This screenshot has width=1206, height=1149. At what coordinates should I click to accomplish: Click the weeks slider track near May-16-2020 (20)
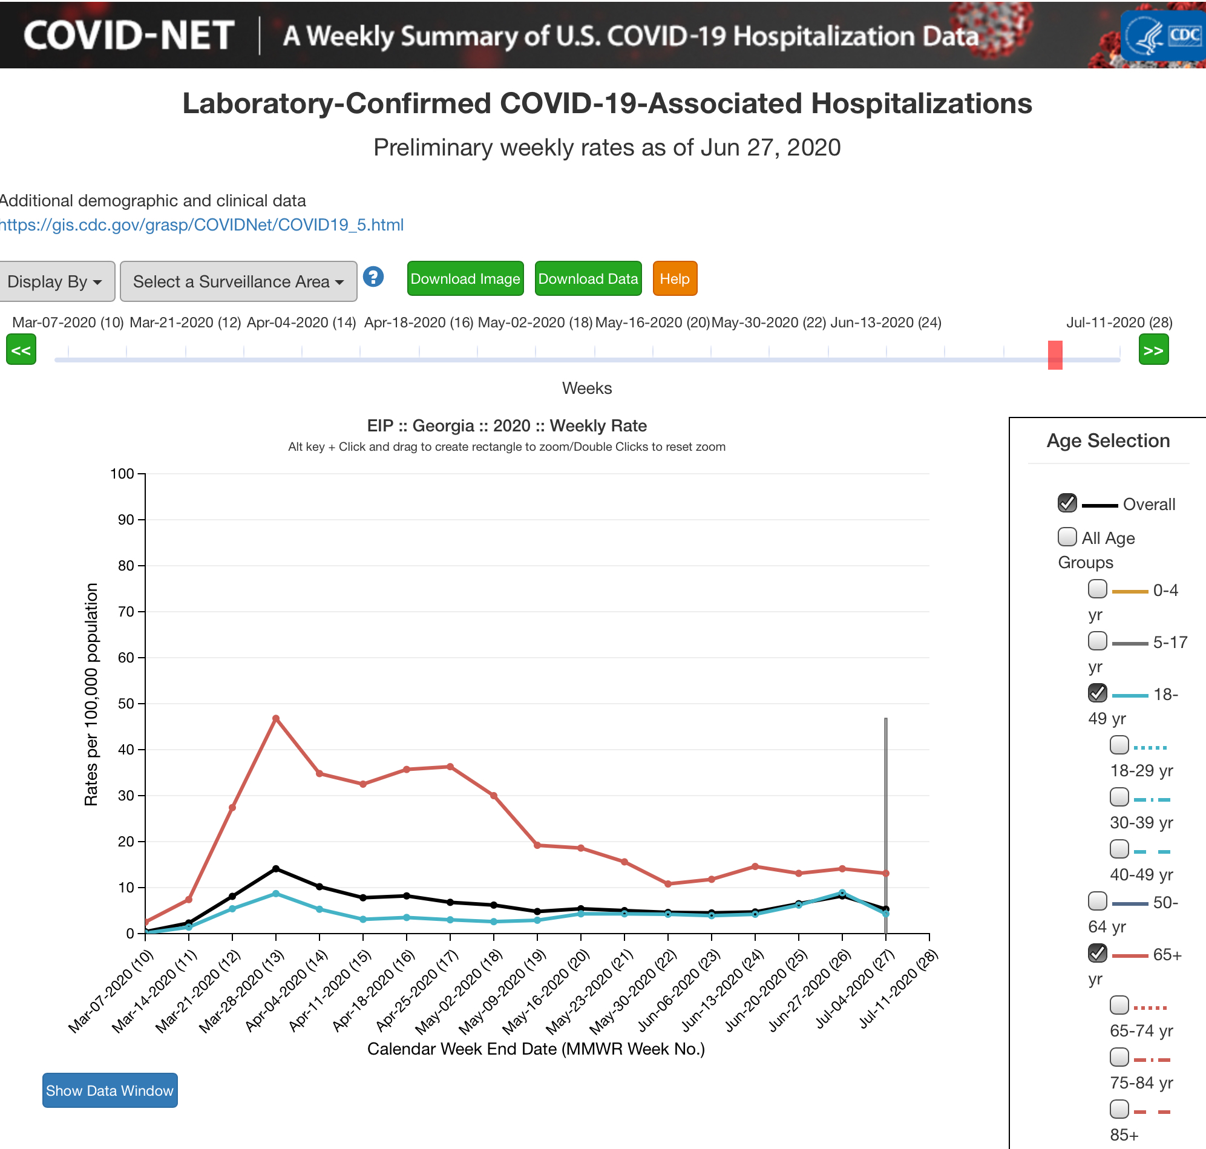click(652, 359)
